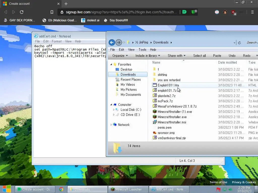This screenshot has height=193, width=258.
Task: Open the green reader note icon in the address bar
Action: [x=184, y=12]
